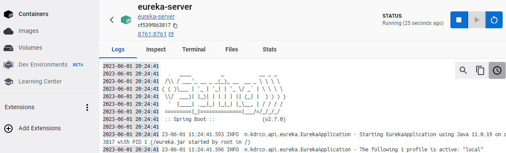The width and height of the screenshot is (506, 153).
Task: Search within the container logs
Action: (x=463, y=70)
